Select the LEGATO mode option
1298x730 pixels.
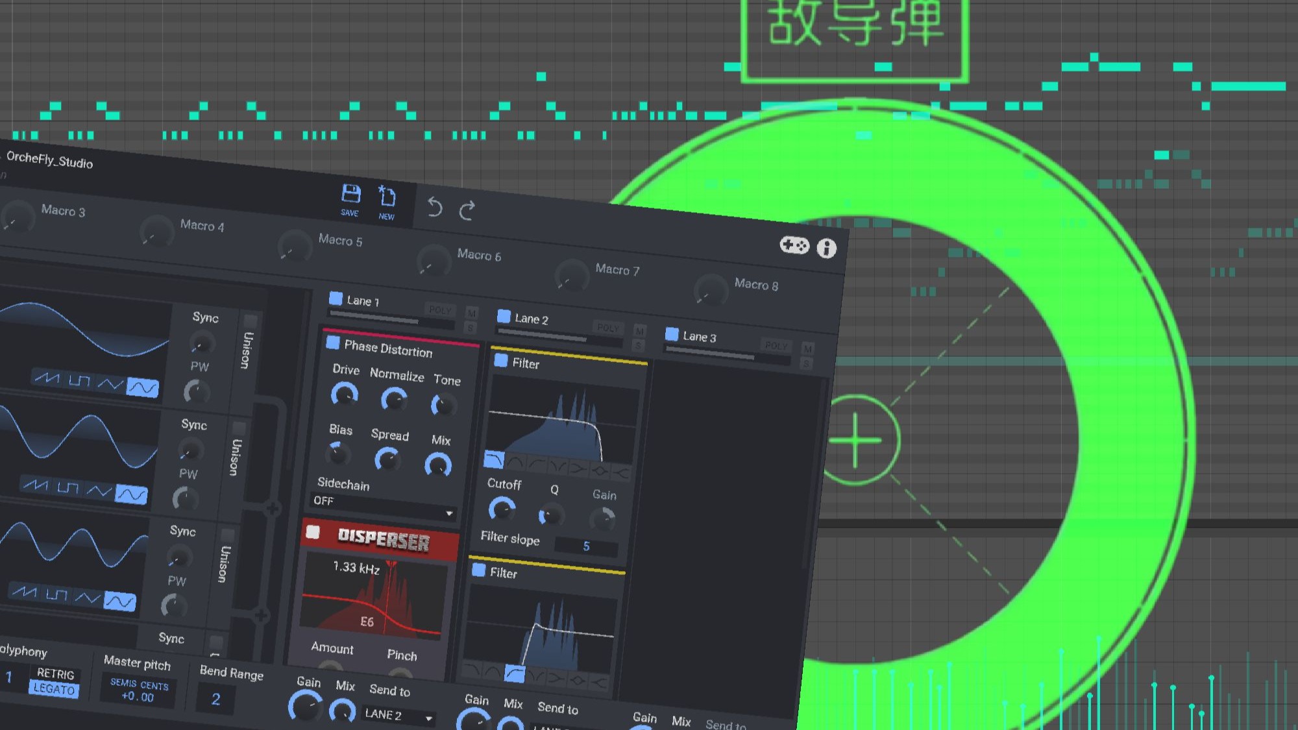click(x=54, y=689)
